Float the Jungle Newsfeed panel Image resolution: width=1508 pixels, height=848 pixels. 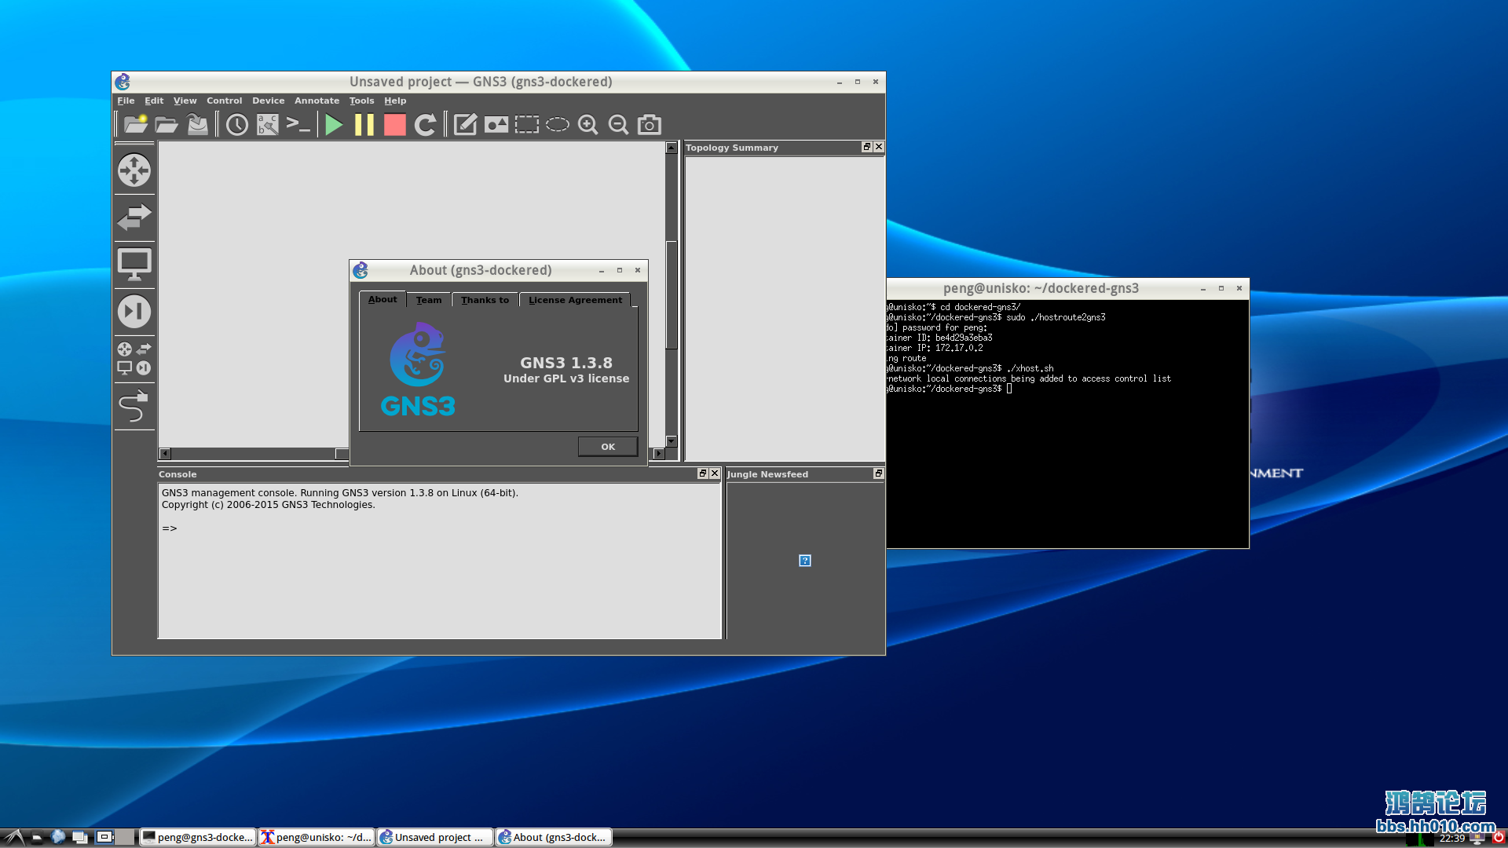pyautogui.click(x=878, y=473)
